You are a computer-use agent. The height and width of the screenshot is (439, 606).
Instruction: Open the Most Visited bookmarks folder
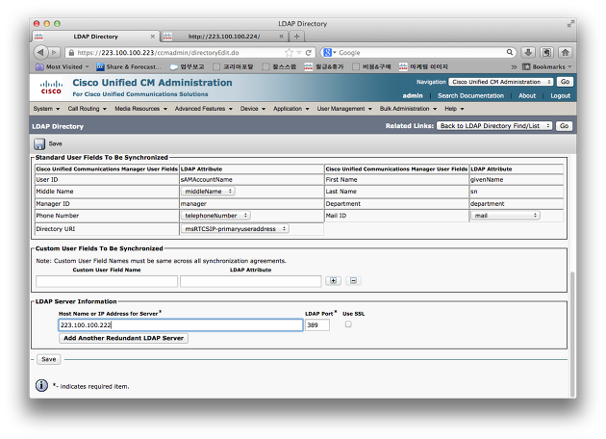(63, 67)
